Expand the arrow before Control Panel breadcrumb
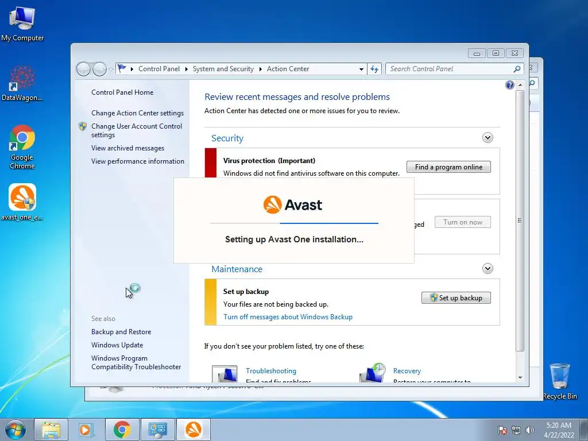The image size is (588, 441). [132, 69]
